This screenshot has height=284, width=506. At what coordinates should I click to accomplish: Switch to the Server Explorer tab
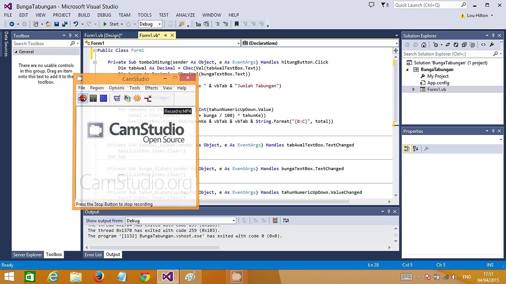point(28,255)
